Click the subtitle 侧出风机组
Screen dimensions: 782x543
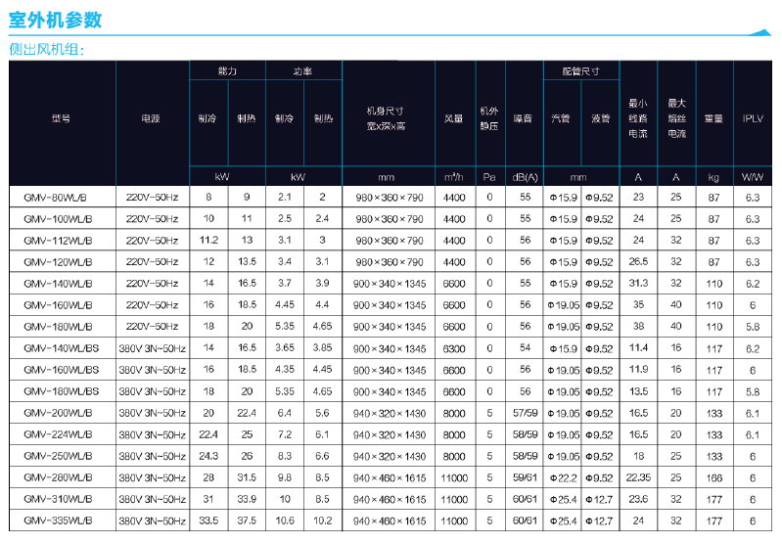coord(47,49)
